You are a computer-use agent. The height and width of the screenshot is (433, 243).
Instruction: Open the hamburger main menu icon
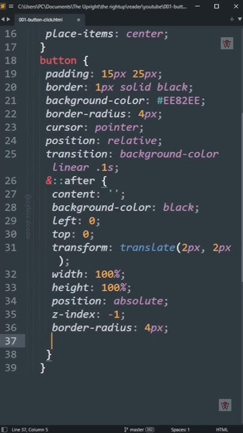tap(11, 7)
